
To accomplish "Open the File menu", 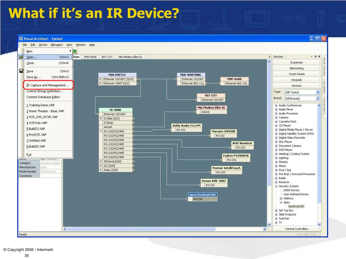I will (25, 45).
